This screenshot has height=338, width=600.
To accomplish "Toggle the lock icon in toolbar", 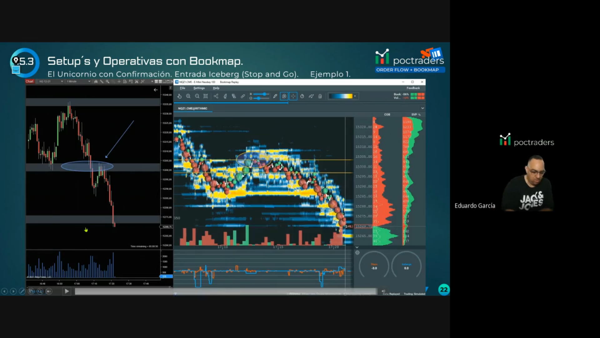I will click(320, 96).
